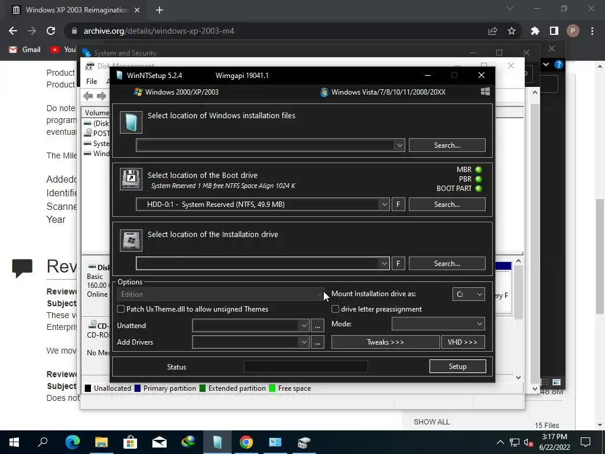Open File menu in Disk Management
605x454 pixels.
(92, 82)
